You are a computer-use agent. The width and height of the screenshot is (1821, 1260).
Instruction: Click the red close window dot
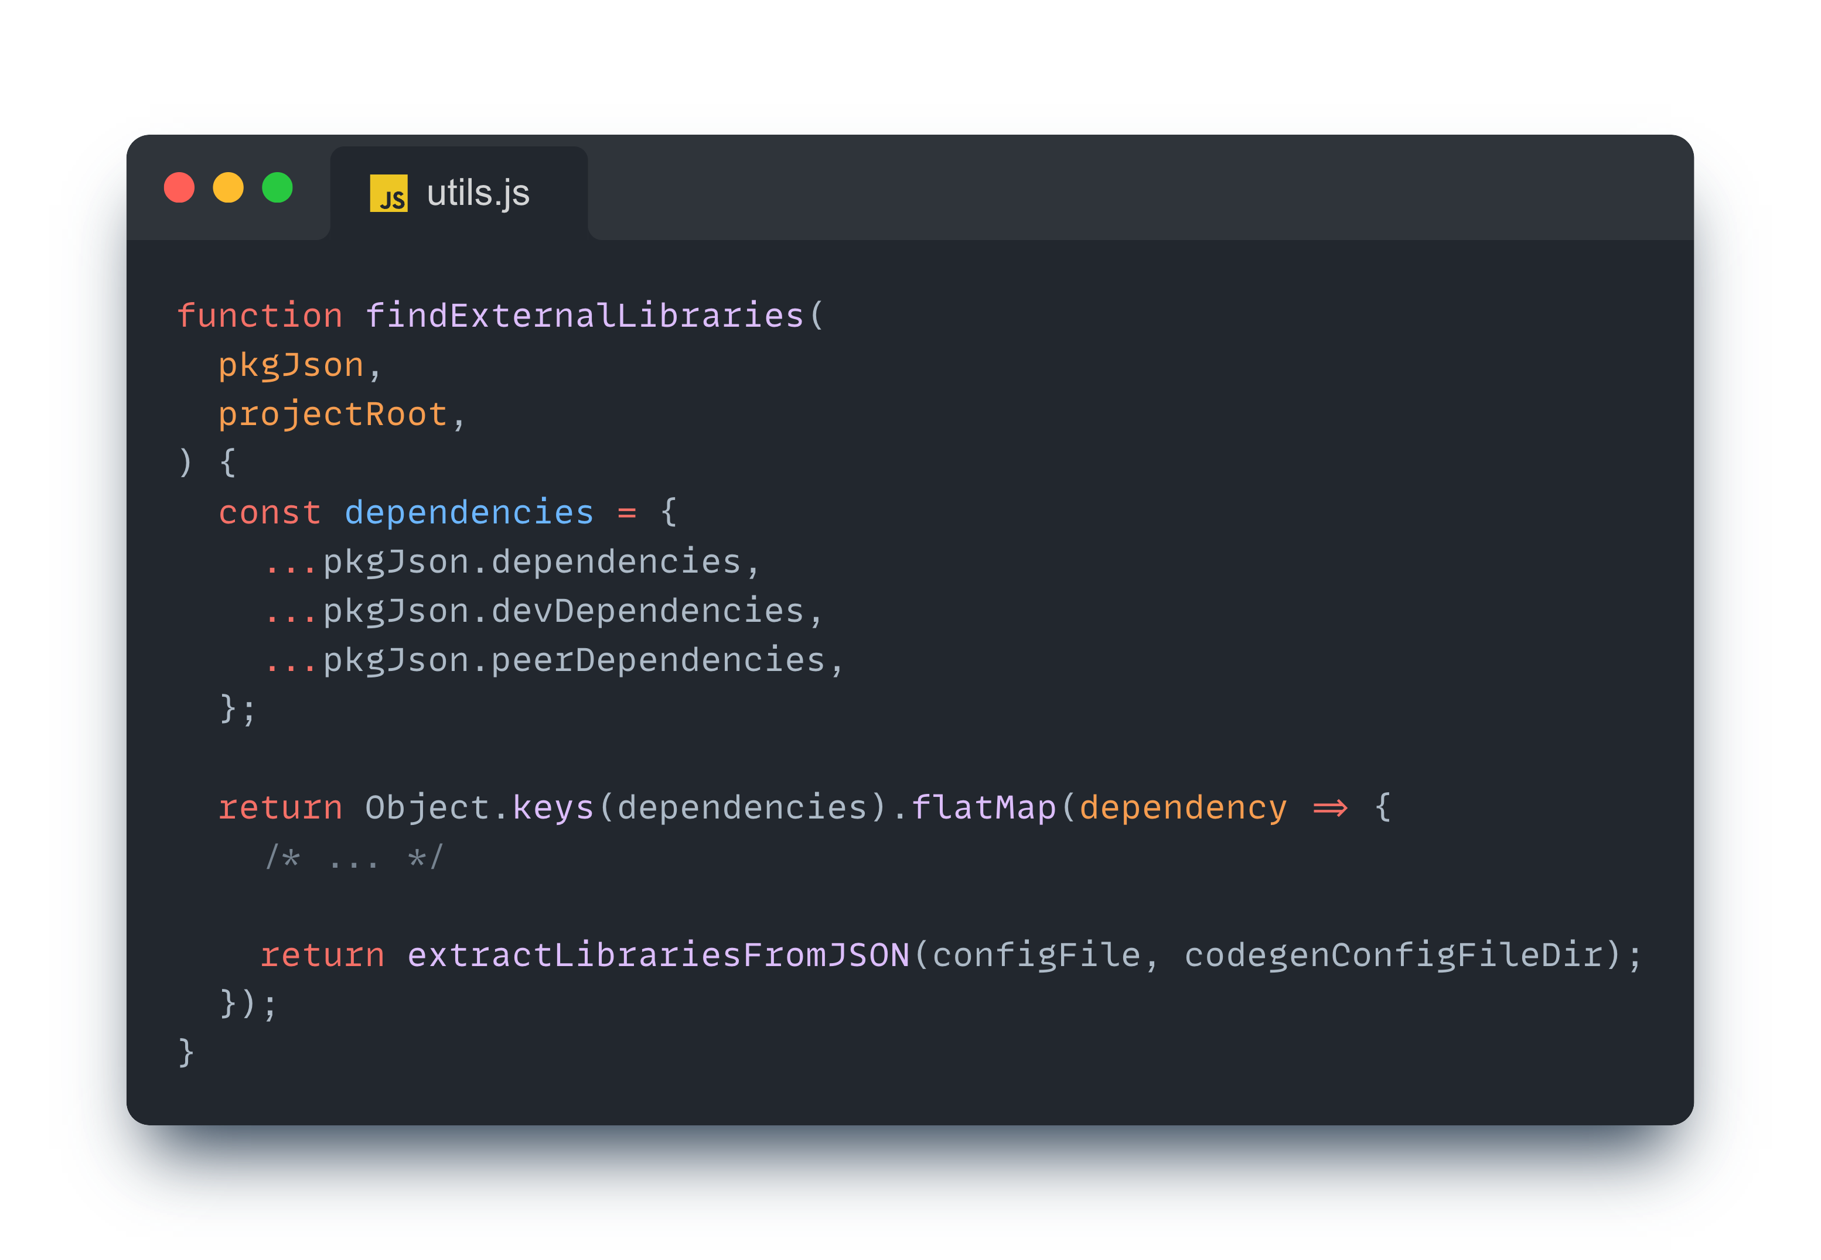[x=179, y=188]
